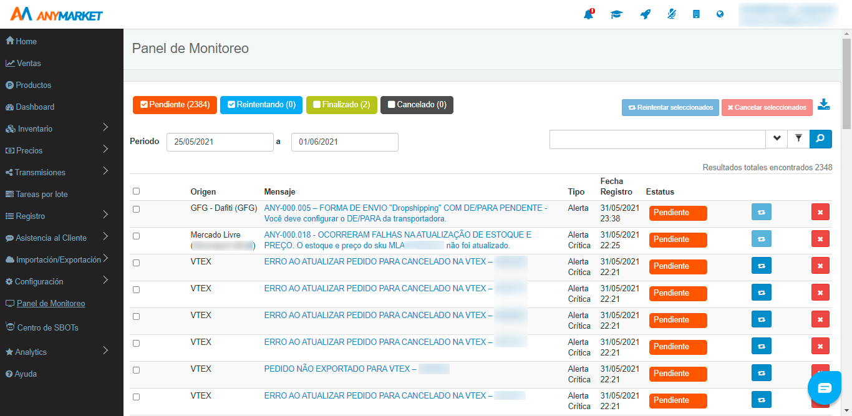Check the select-all header checkbox
Screen dimensions: 852x416
137,191
